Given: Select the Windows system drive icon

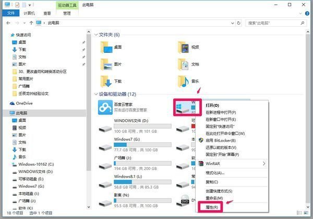Looking at the screenshot, I should point(183,108).
